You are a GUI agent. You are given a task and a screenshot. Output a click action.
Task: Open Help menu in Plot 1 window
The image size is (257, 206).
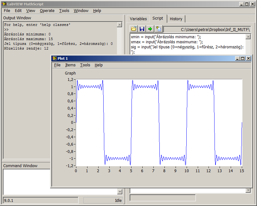[99, 65]
